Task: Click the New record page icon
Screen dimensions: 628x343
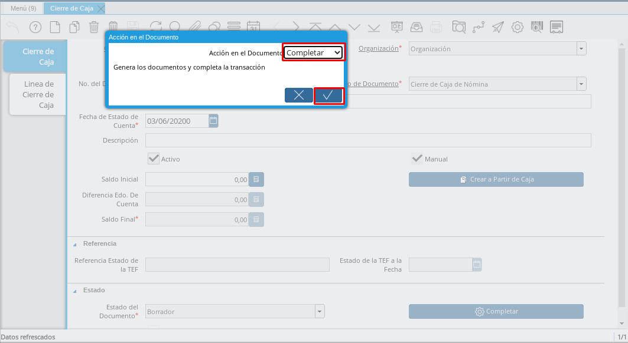Action: pyautogui.click(x=55, y=27)
